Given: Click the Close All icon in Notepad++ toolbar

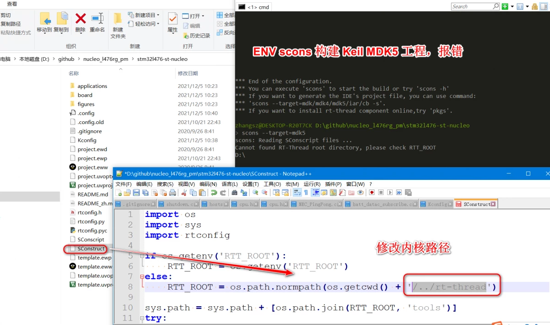Looking at the screenshot, I should 164,193.
